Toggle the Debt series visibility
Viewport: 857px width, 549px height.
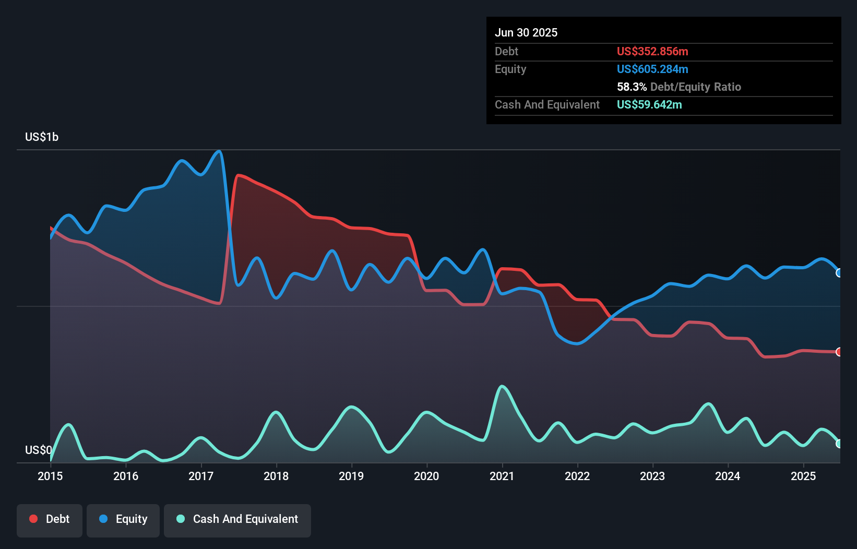[50, 519]
